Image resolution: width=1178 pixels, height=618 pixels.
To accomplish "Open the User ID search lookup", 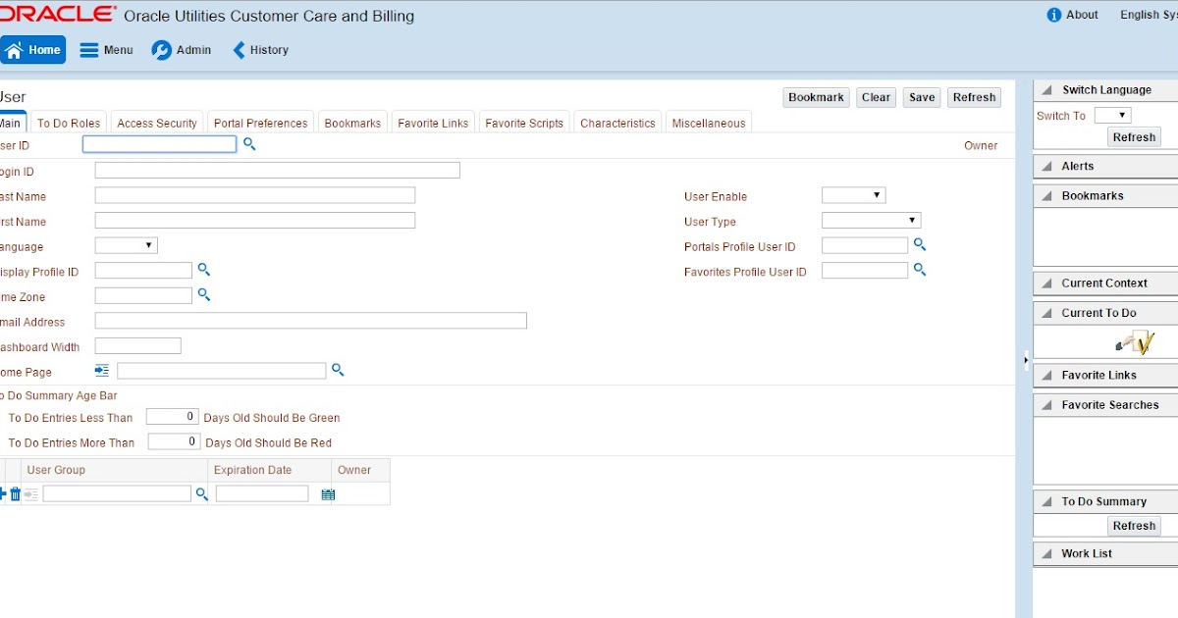I will [248, 144].
